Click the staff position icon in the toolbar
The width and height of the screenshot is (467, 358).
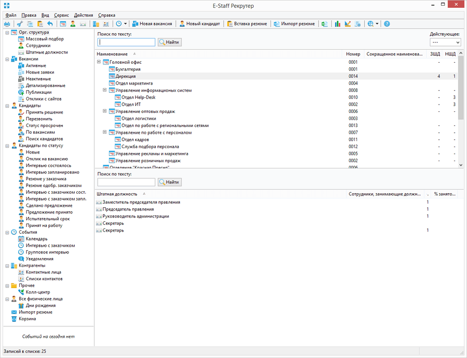click(83, 24)
